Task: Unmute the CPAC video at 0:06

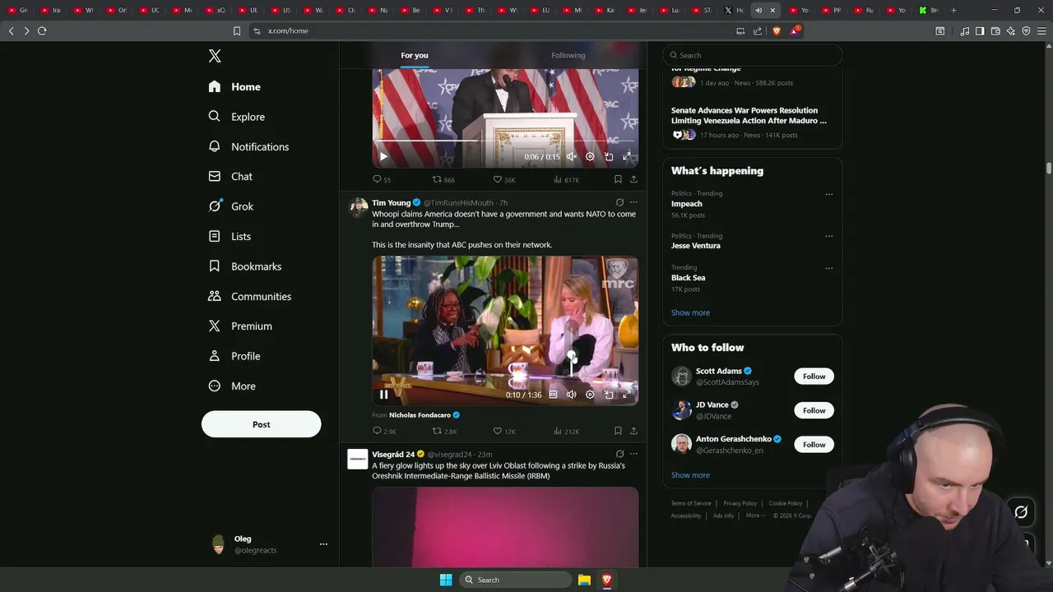Action: tap(572, 156)
